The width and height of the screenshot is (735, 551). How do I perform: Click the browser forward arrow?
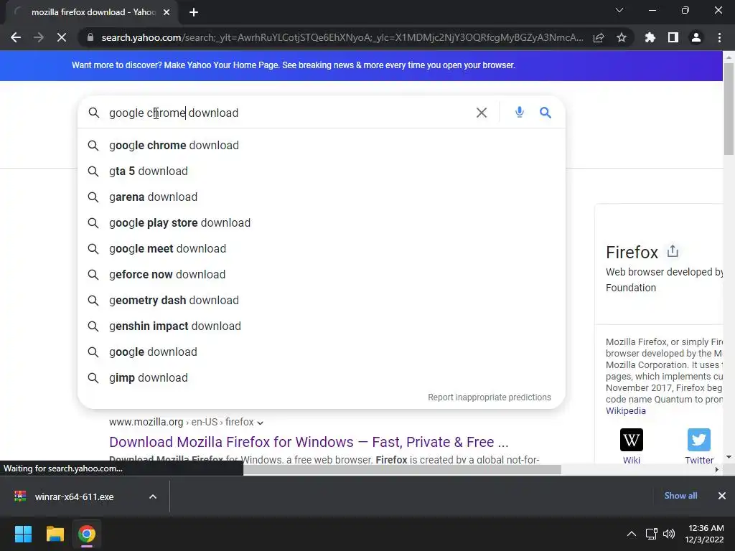click(39, 37)
